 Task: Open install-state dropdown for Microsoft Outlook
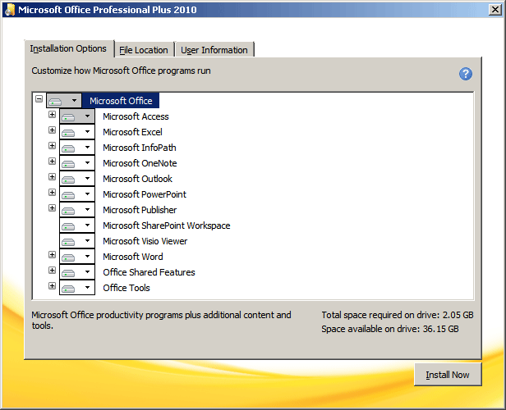point(77,179)
